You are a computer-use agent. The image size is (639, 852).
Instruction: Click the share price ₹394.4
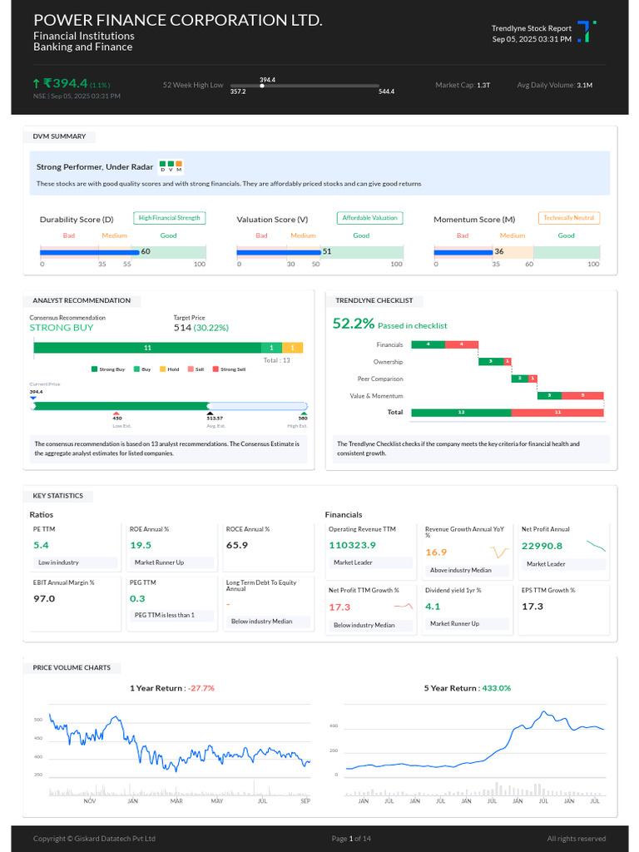coord(65,83)
